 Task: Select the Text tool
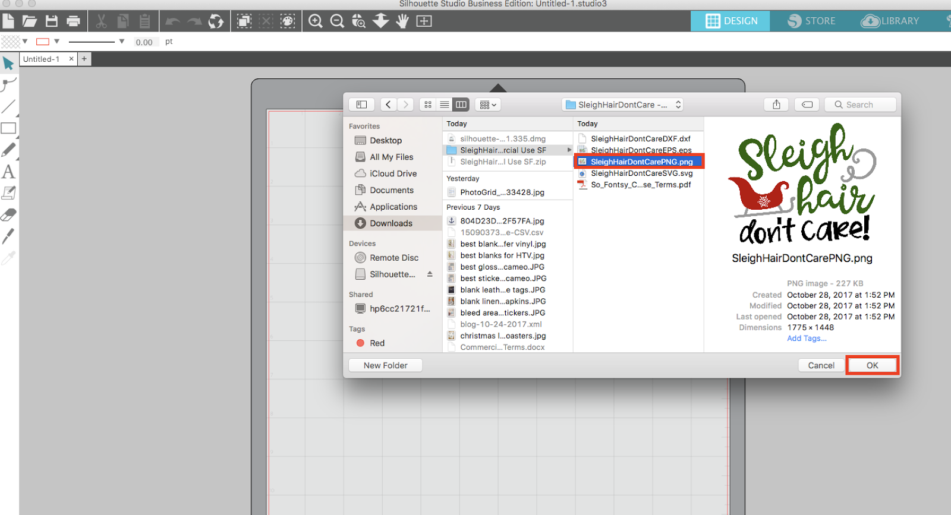tap(8, 172)
